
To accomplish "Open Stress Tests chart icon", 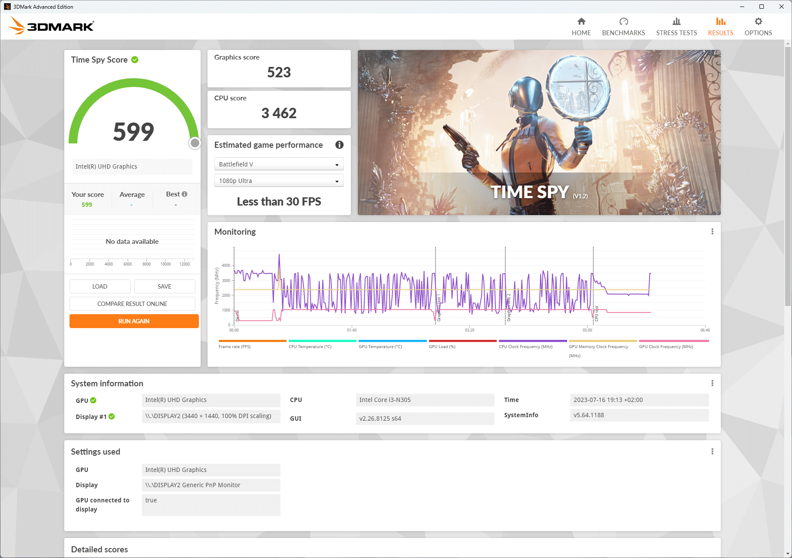I will (676, 22).
